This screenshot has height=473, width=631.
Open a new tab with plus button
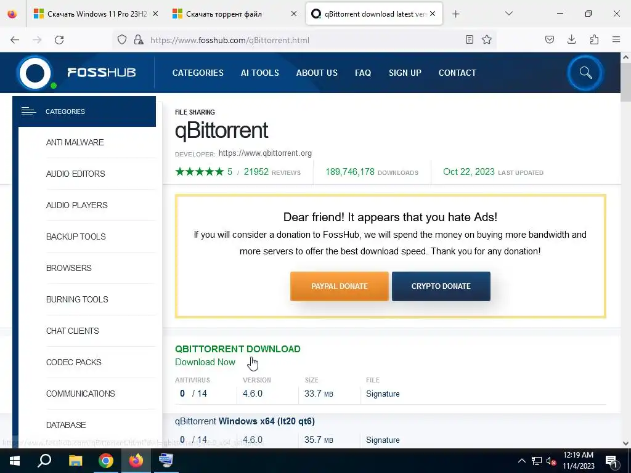click(455, 14)
